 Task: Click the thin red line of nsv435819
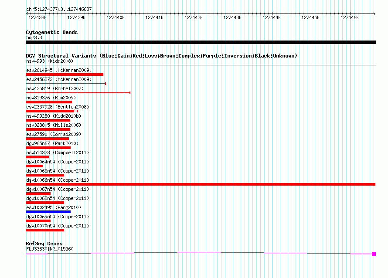[78, 93]
